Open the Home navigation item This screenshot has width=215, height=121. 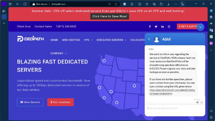click(54, 40)
